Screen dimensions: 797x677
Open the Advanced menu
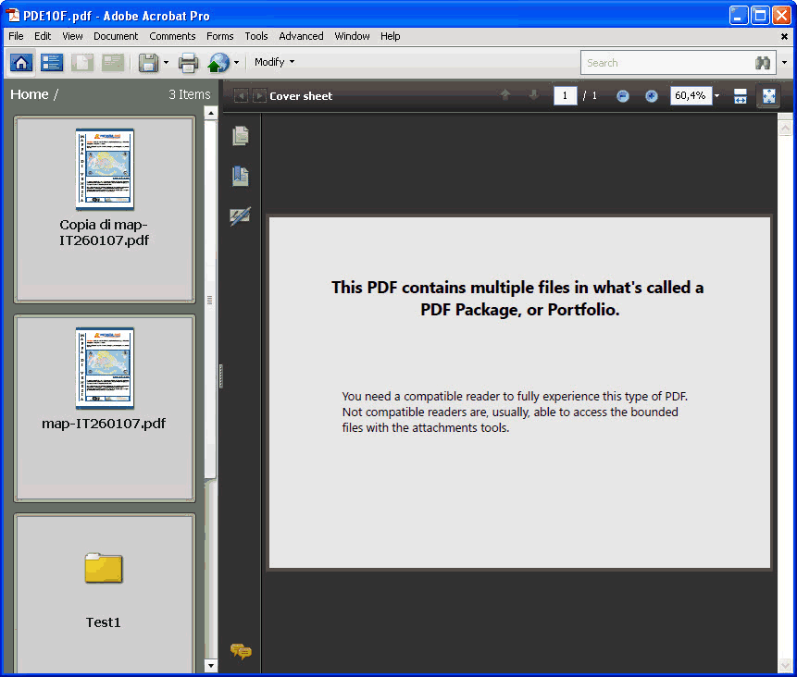pos(301,36)
